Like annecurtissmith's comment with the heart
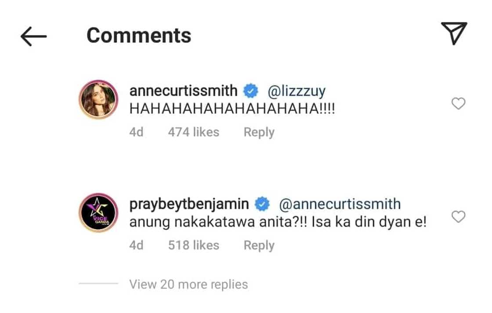Screen dimensions: 492x313 coord(458,104)
